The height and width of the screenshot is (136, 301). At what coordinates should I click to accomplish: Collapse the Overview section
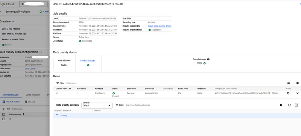coord(13,21)
